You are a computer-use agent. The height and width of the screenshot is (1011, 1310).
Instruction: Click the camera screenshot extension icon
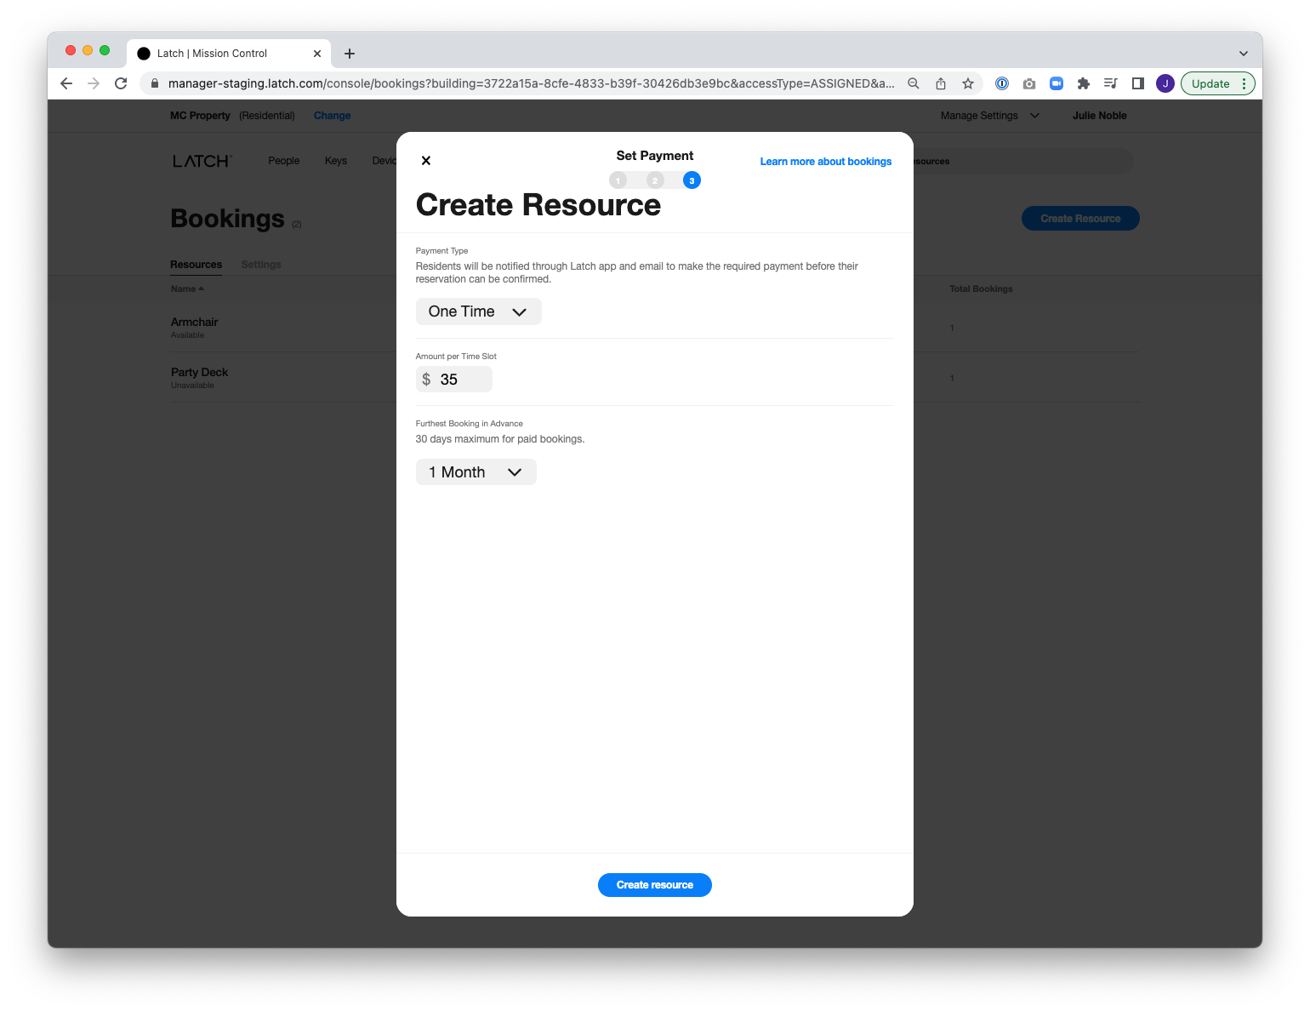click(x=1029, y=83)
